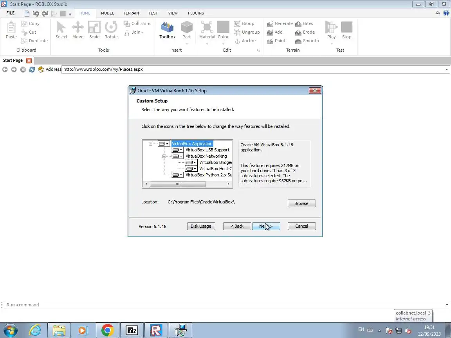Click the Windows Start orb

pos(10,330)
